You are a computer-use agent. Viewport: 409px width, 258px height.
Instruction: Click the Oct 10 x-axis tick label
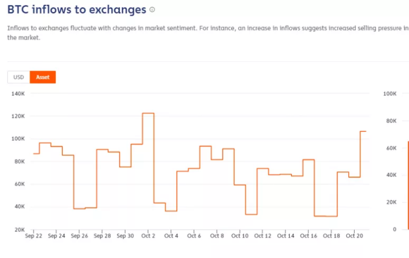[240, 236]
